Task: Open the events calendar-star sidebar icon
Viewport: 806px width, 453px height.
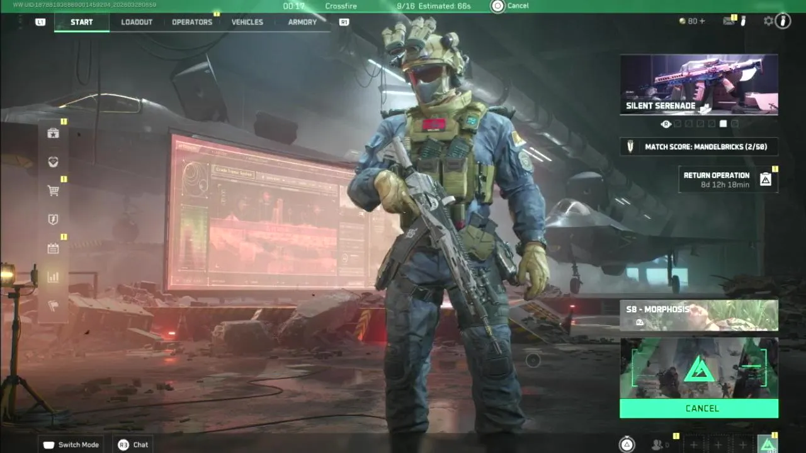Action: [54, 133]
